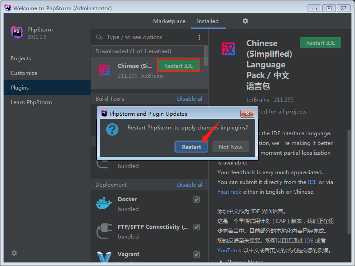Open the IDE feedback link in English text
Screen dimensions: 355x266
[x=312, y=182]
